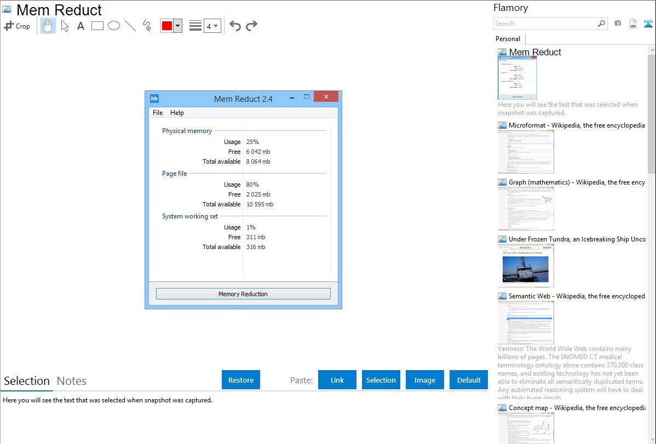This screenshot has height=444, width=656.
Task: Click the Flamory search field
Action: coord(545,24)
